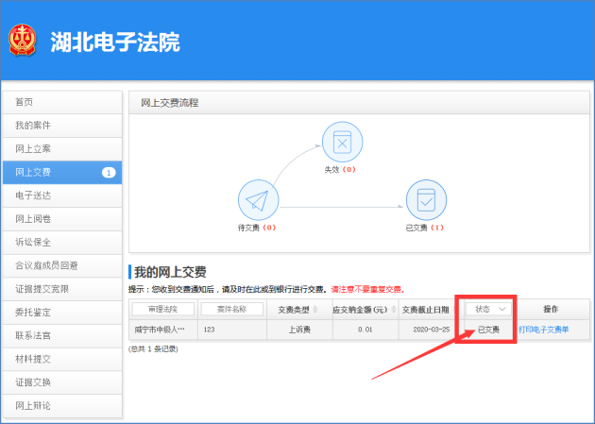The image size is (595, 424).
Task: Open the 状态 filter dropdown
Action: [x=490, y=309]
